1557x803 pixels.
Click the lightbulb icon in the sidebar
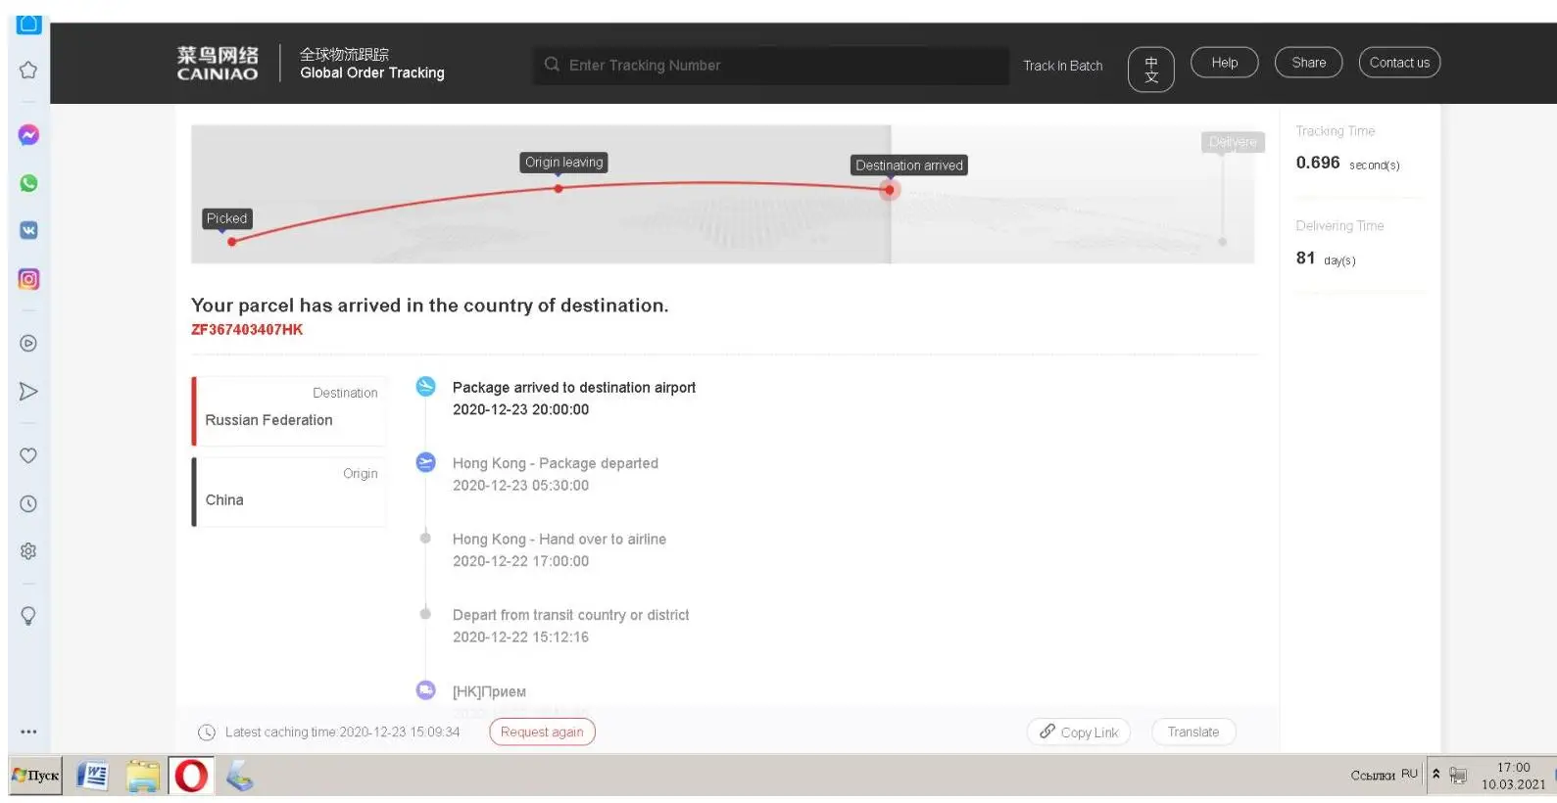[x=28, y=616]
